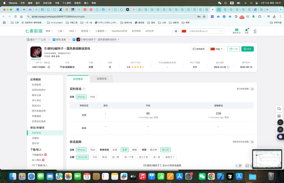284x183 pixels.
Task: Click the 查看高清图 link
Action: coord(36,59)
